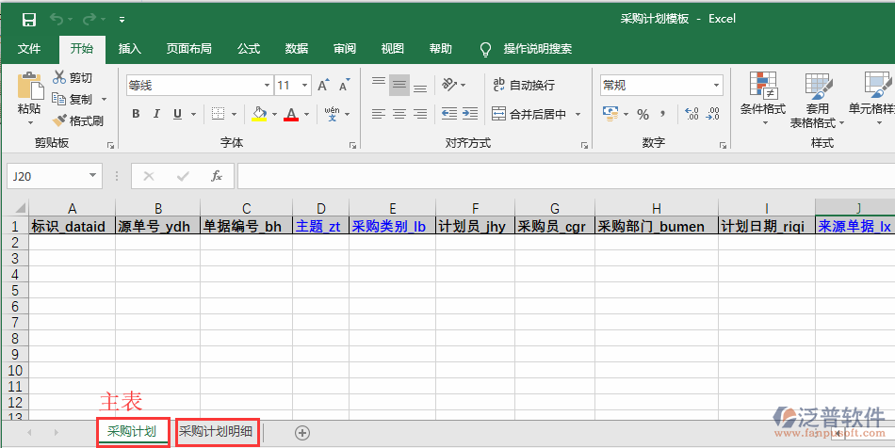Viewport: 895px width, 448px height.
Task: Open the font color dropdown arrow
Action: click(306, 115)
